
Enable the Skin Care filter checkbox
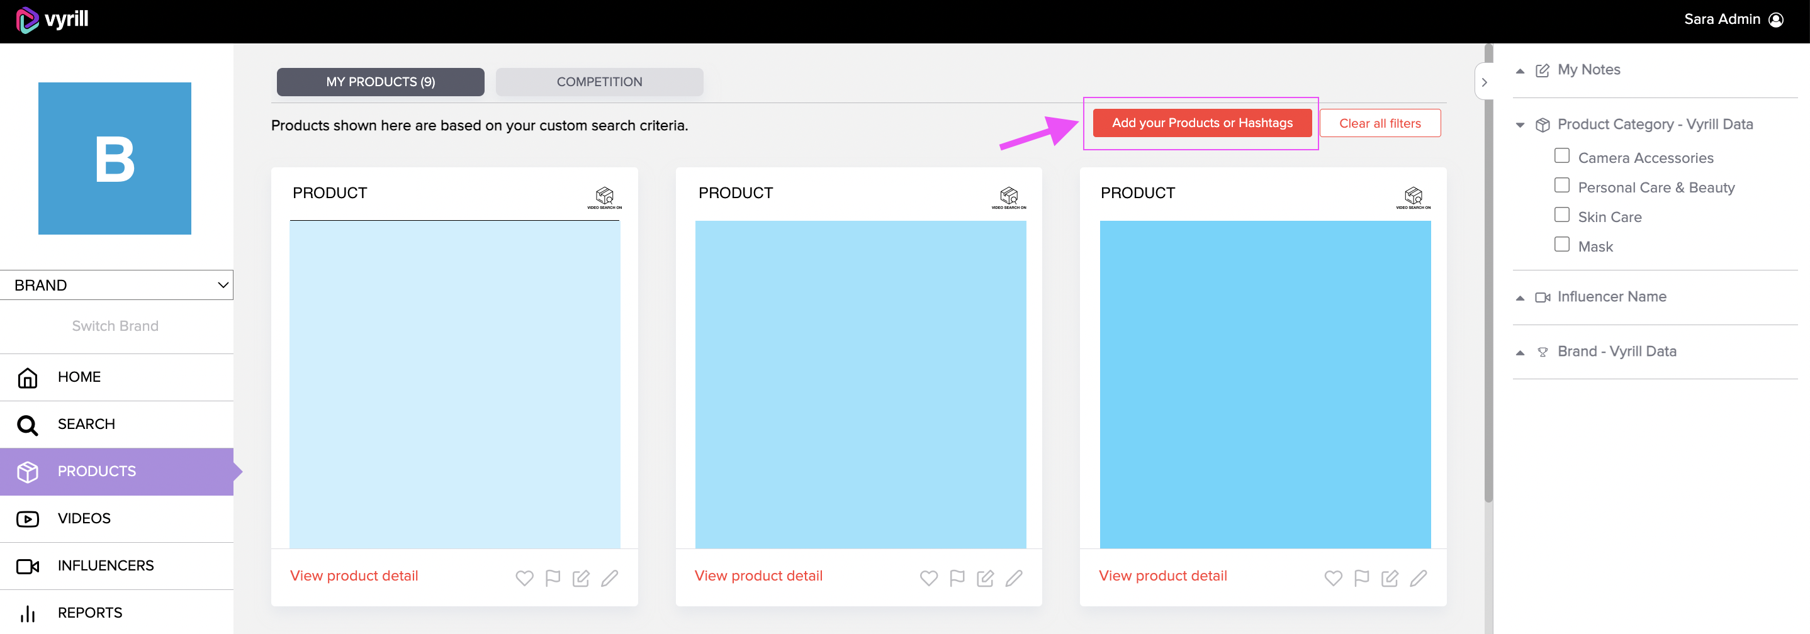click(1561, 215)
